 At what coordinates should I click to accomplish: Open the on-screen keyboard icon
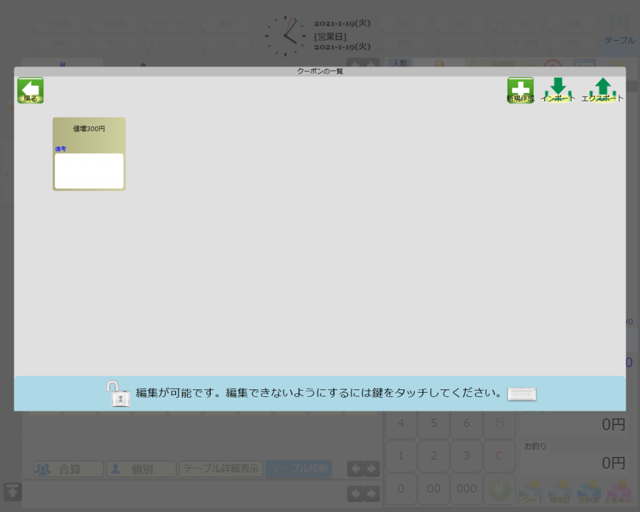click(x=522, y=394)
